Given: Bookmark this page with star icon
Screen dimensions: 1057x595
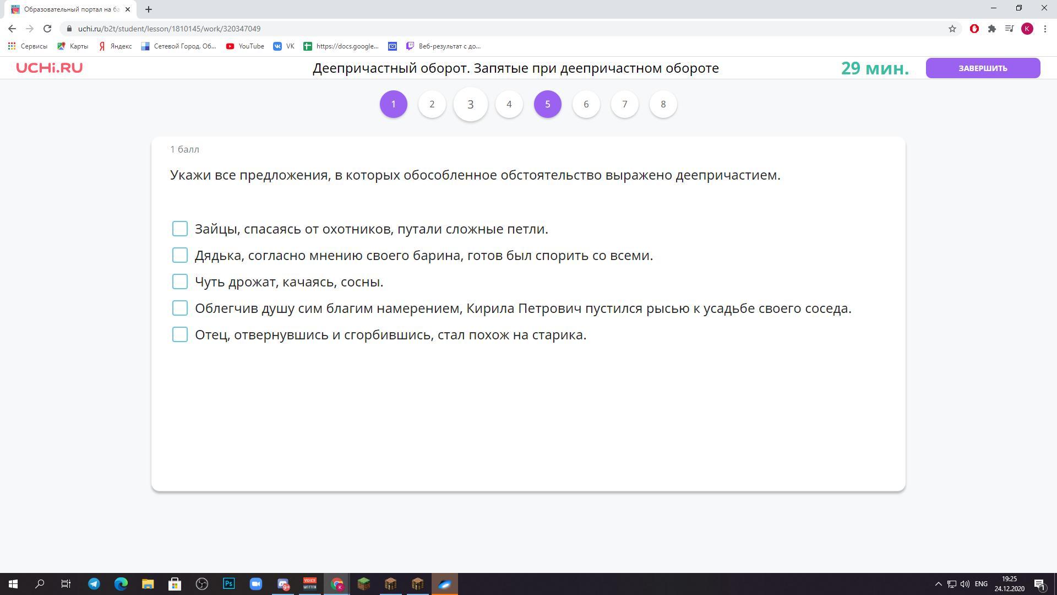Looking at the screenshot, I should 952,29.
